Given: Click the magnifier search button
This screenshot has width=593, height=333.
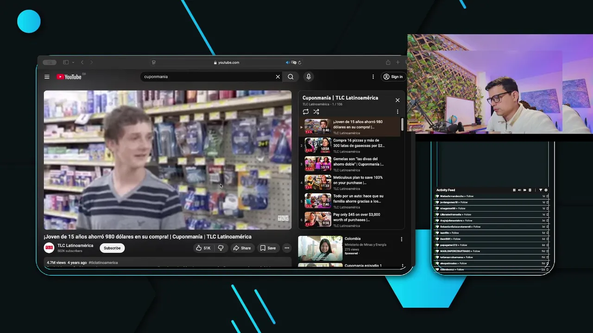Looking at the screenshot, I should point(290,77).
